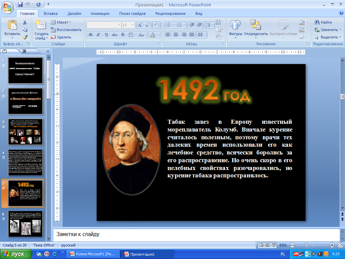Image resolution: width=345 pixels, height=259 pixels.
Task: Center align text in paragraph group
Action: pos(176,35)
